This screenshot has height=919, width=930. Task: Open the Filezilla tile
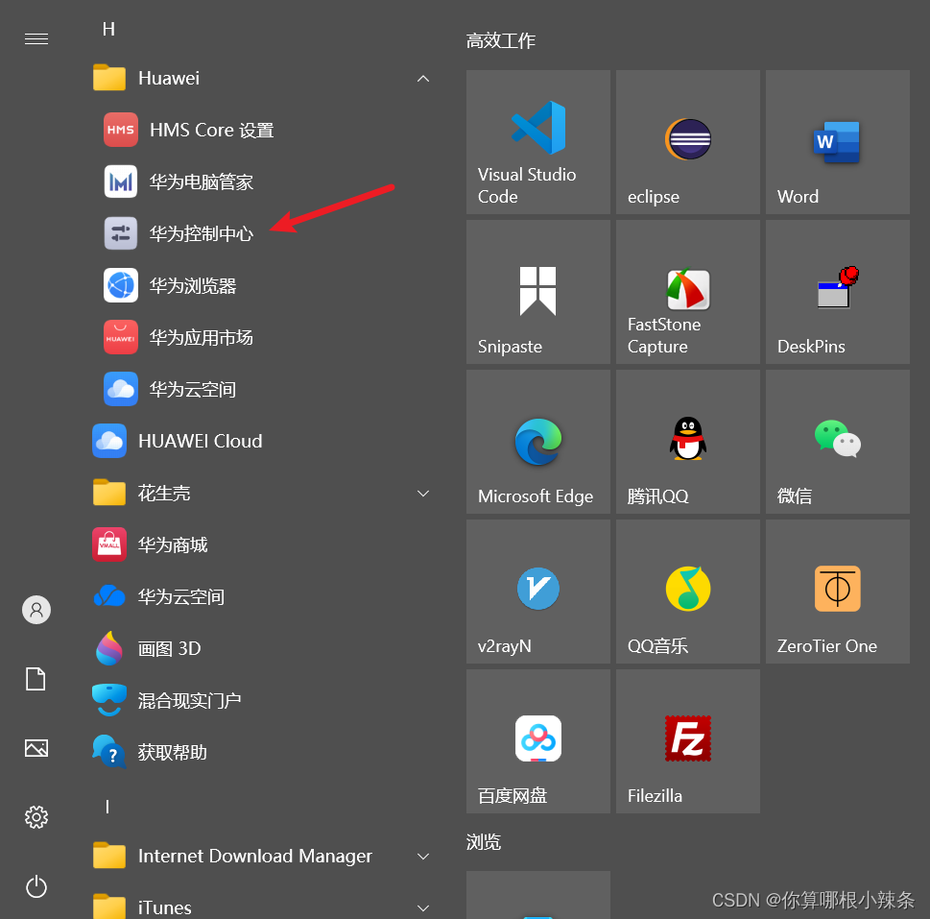click(688, 741)
